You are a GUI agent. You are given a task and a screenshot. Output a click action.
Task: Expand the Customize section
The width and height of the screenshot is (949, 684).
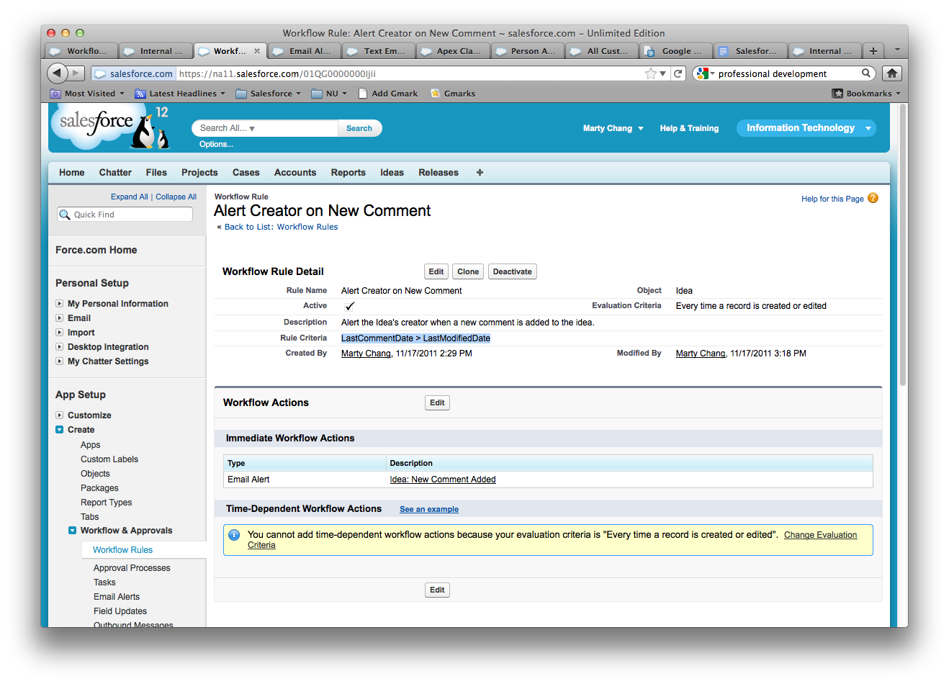tap(59, 415)
